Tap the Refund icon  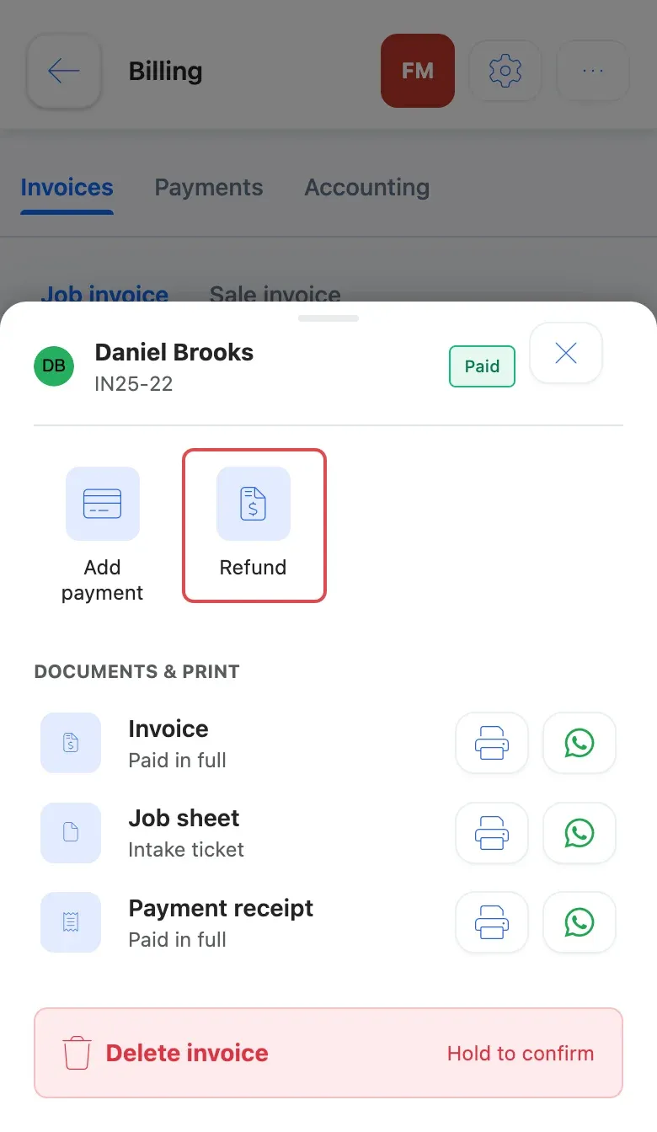(254, 504)
